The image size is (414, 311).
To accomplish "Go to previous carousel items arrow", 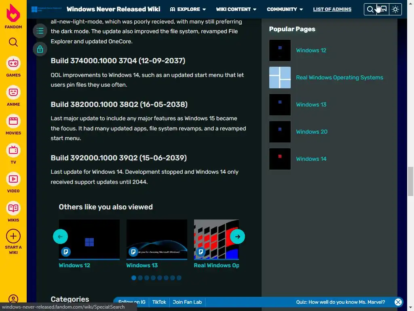I will pyautogui.click(x=60, y=236).
